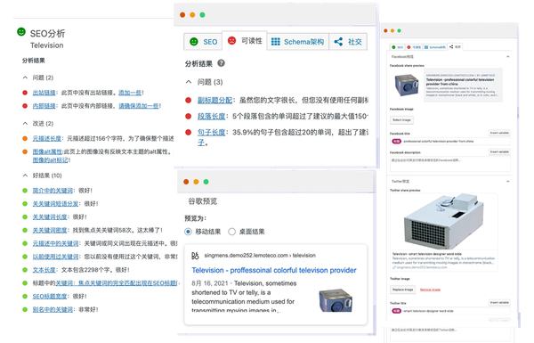Screen dimensions: 534x343
Task: Open the 元描述中的关键词 link
Action: click(55, 243)
